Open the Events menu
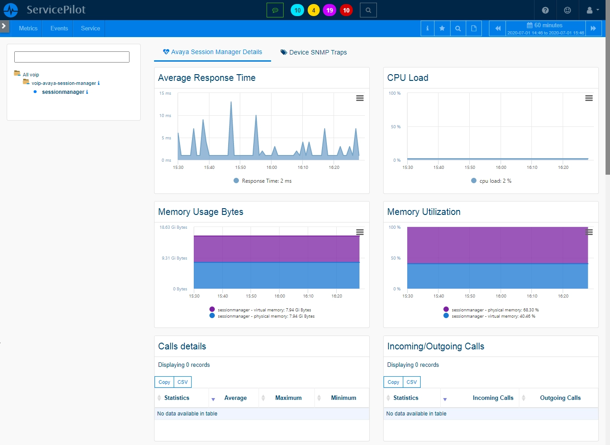610x445 pixels. (59, 29)
